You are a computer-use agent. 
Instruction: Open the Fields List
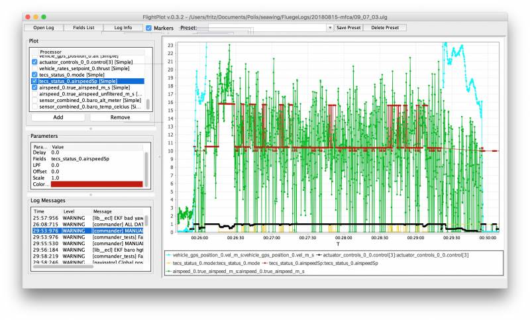point(83,28)
